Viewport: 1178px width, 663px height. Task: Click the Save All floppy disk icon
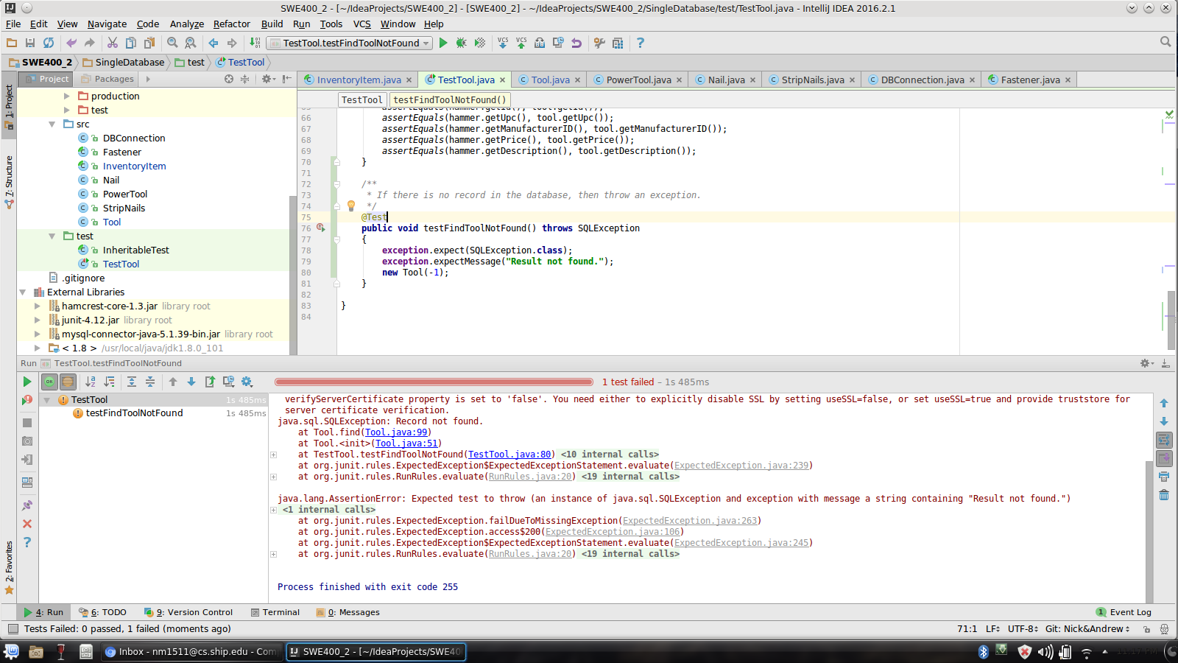[30, 43]
